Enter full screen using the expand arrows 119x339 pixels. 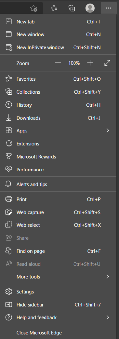(107, 63)
